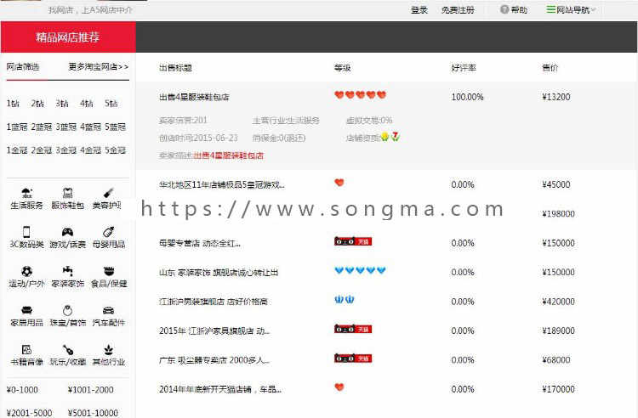
Task: Filter by 5钻 level
Action: point(111,104)
